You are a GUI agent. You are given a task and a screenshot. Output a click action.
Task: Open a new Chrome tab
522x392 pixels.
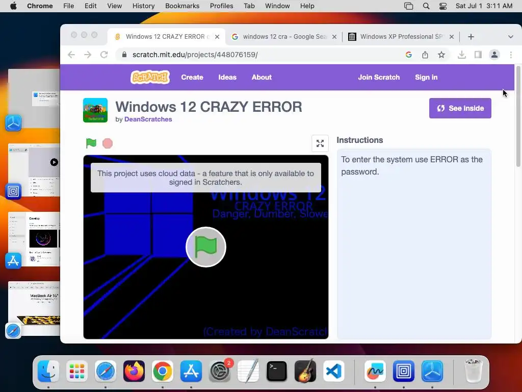click(x=471, y=37)
